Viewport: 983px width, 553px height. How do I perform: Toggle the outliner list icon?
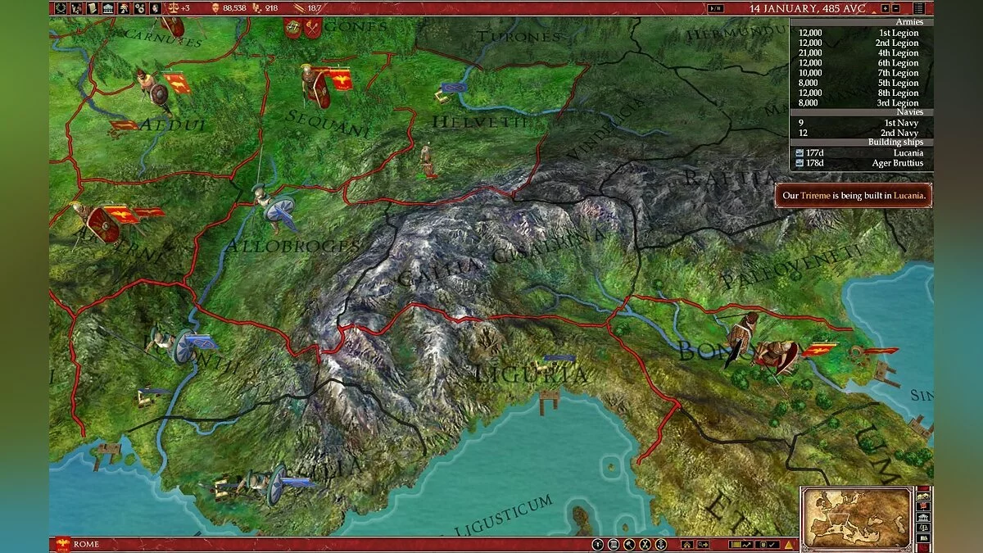[919, 8]
